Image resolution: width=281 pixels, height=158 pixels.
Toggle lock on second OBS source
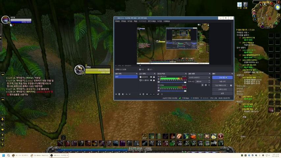pos(154,80)
